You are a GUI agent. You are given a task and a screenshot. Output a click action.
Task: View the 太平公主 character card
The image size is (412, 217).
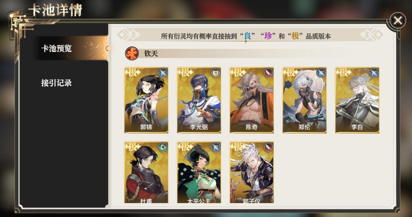(199, 172)
